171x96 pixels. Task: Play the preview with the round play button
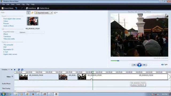pos(139,65)
